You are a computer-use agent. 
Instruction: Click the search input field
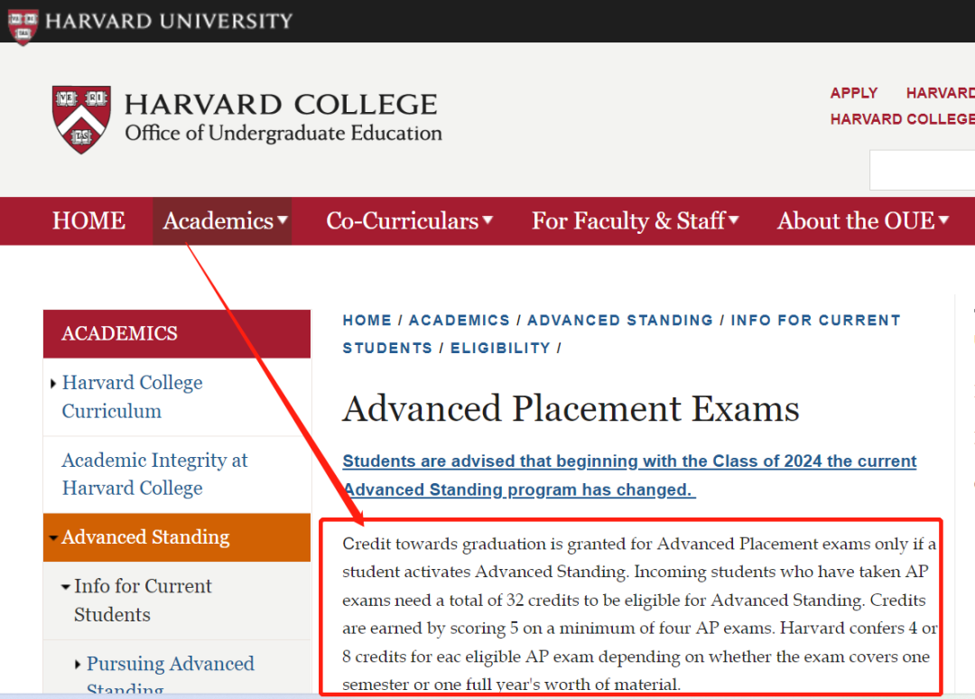tap(921, 170)
